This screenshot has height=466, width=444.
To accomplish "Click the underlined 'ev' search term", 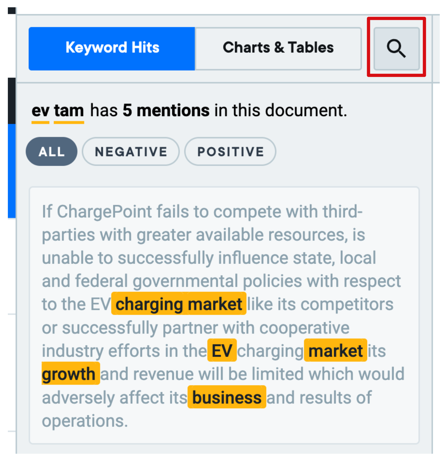I will pyautogui.click(x=40, y=111).
